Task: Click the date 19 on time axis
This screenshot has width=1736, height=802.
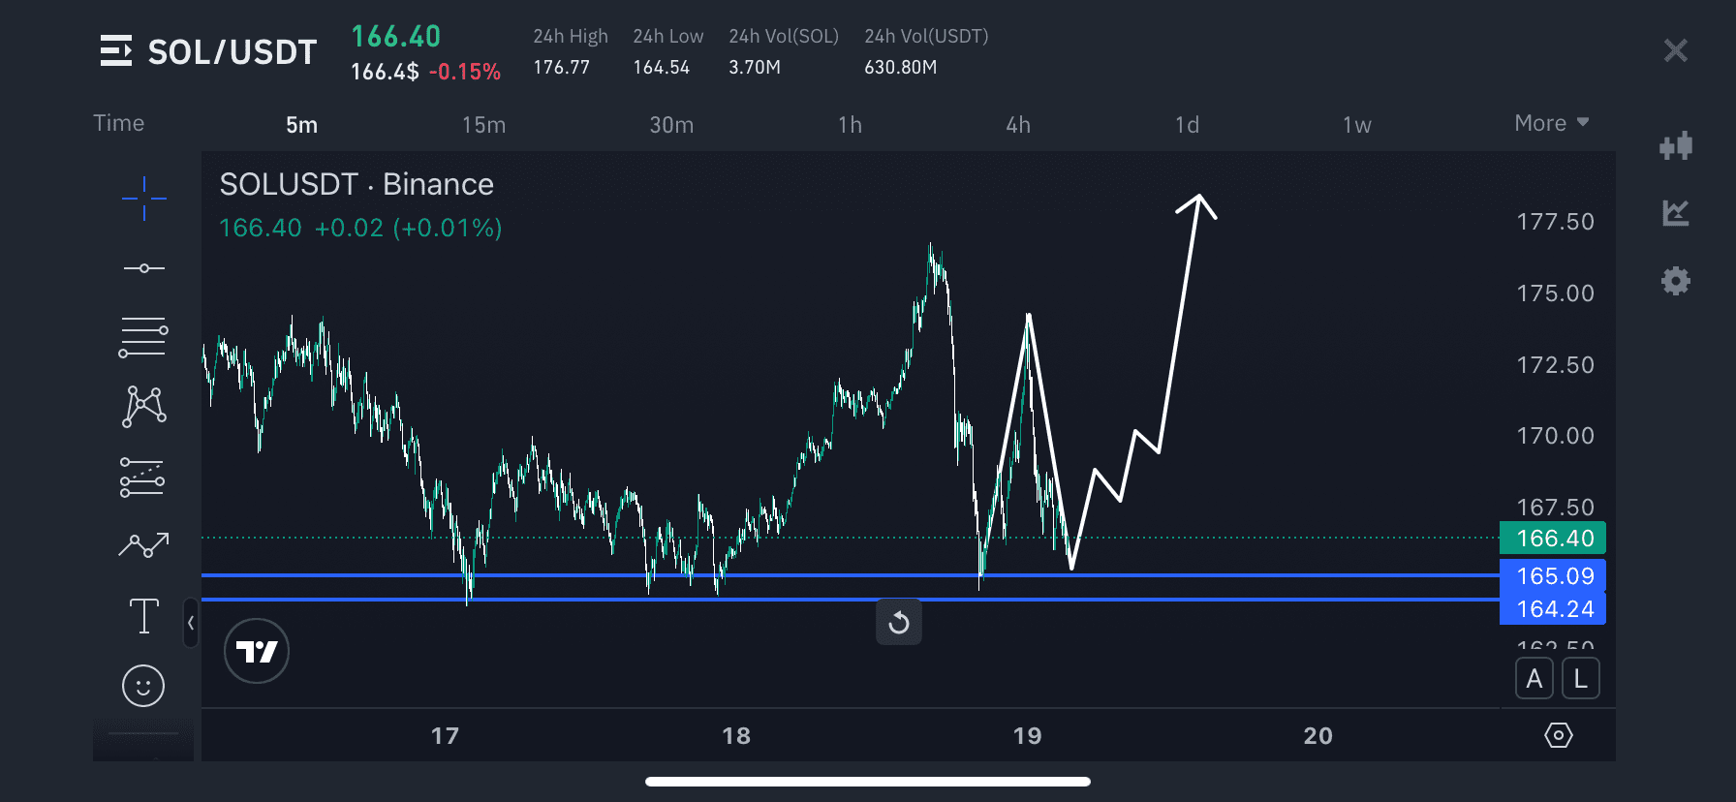Action: tap(1027, 736)
